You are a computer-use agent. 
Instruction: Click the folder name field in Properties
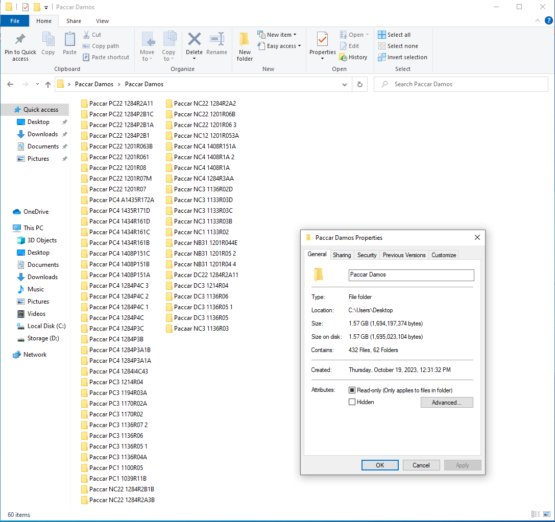411,275
